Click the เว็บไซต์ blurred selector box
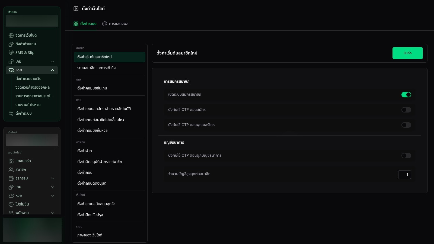This screenshot has width=434, height=244. [x=32, y=140]
